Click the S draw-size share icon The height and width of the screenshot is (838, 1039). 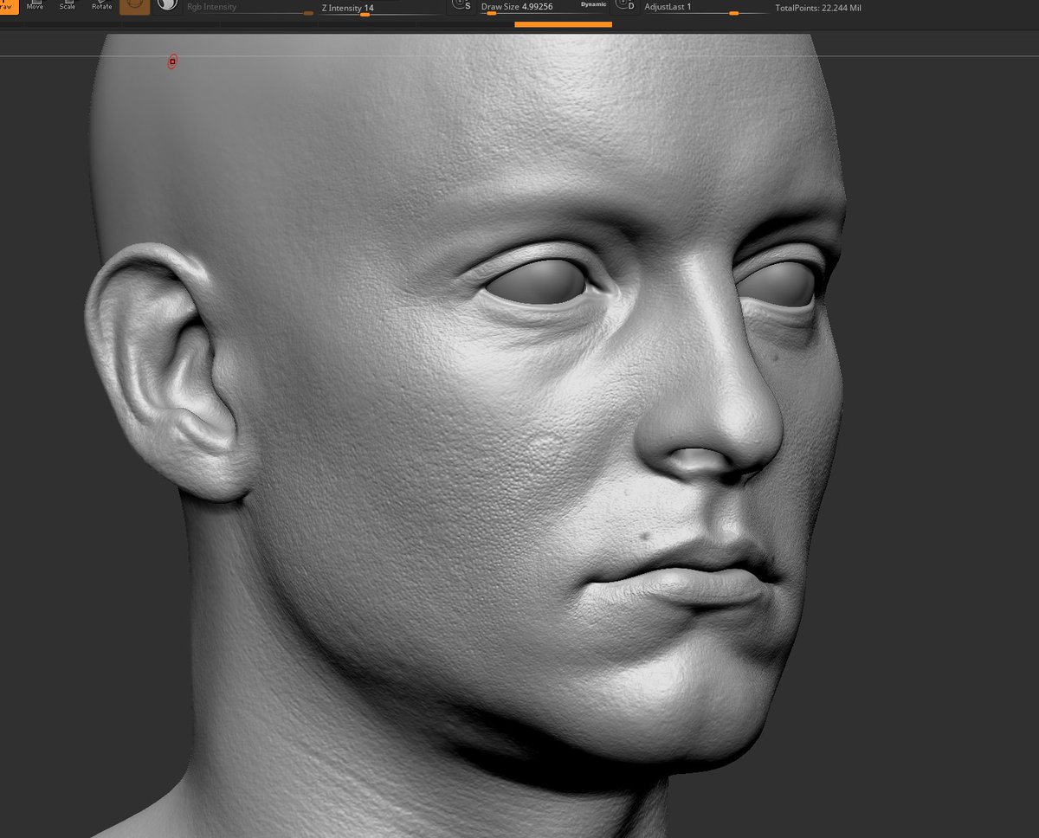pyautogui.click(x=461, y=5)
